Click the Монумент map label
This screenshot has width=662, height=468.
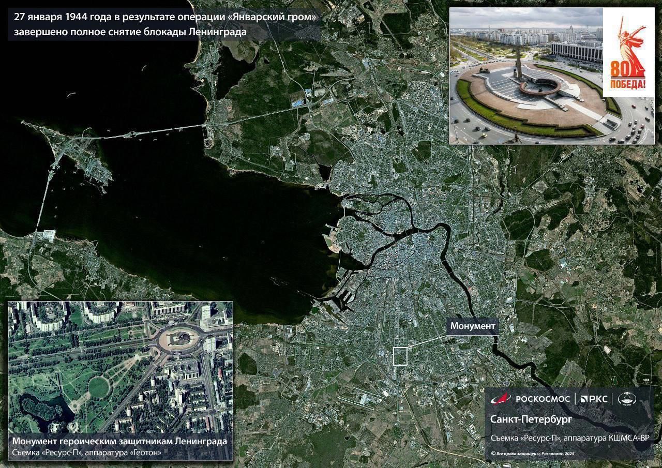point(473,326)
